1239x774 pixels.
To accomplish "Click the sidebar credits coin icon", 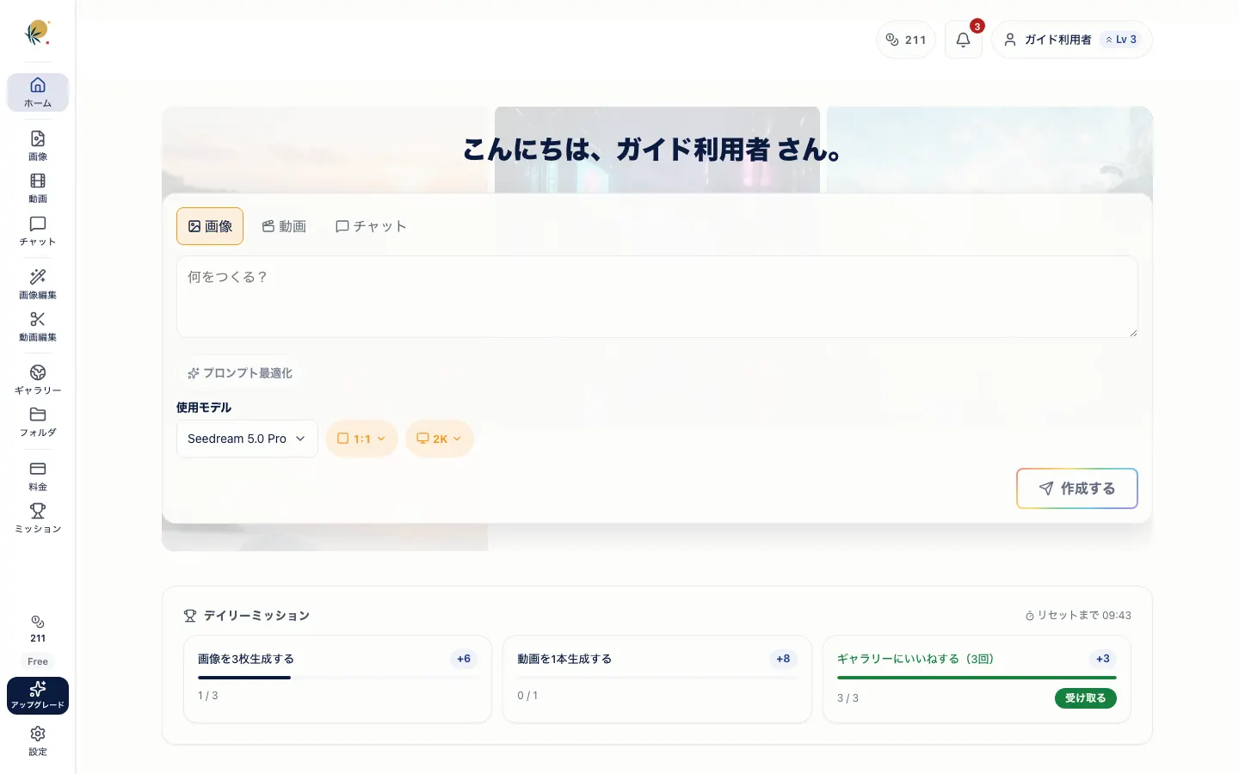I will click(x=38, y=622).
